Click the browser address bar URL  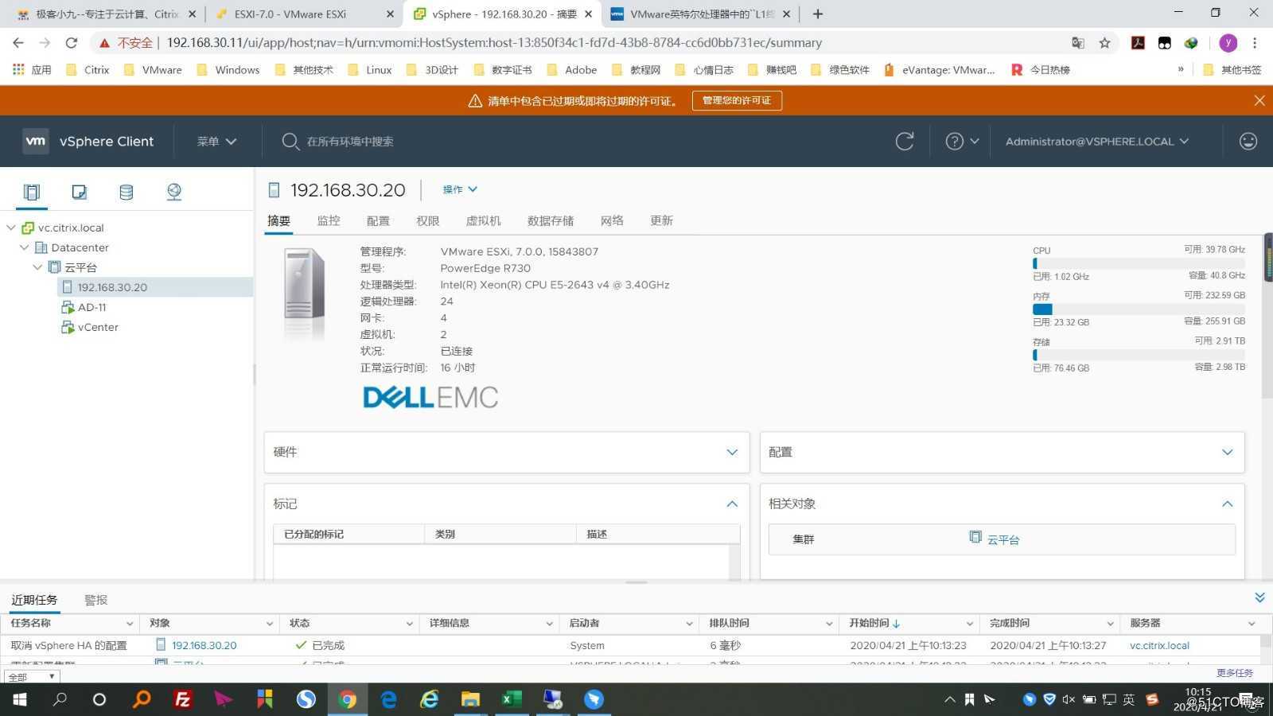[494, 43]
